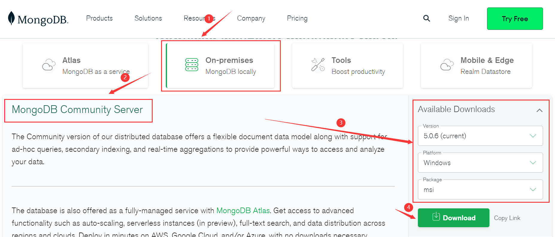Open the Package dropdown showing msi
555x237 pixels.
tap(480, 190)
